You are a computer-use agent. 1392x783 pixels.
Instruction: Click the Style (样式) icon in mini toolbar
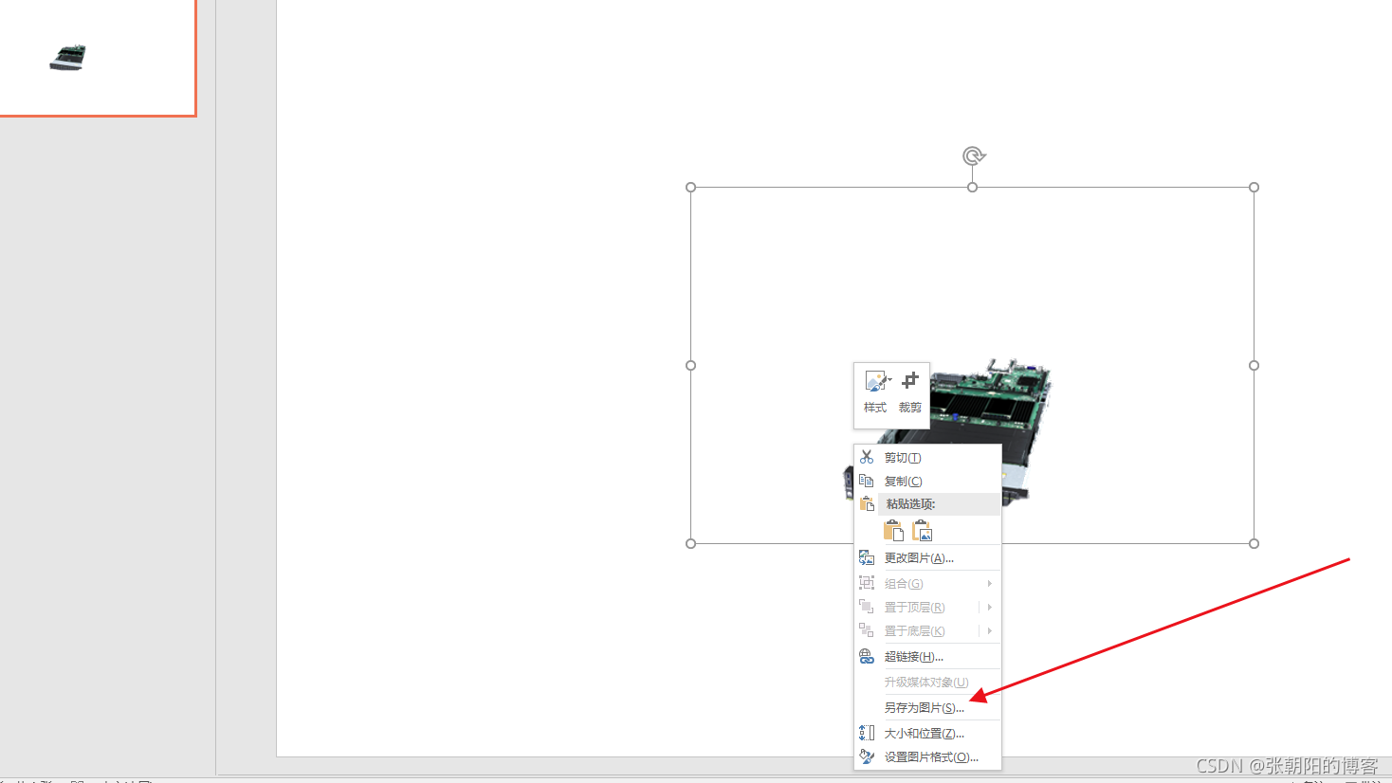click(x=874, y=382)
